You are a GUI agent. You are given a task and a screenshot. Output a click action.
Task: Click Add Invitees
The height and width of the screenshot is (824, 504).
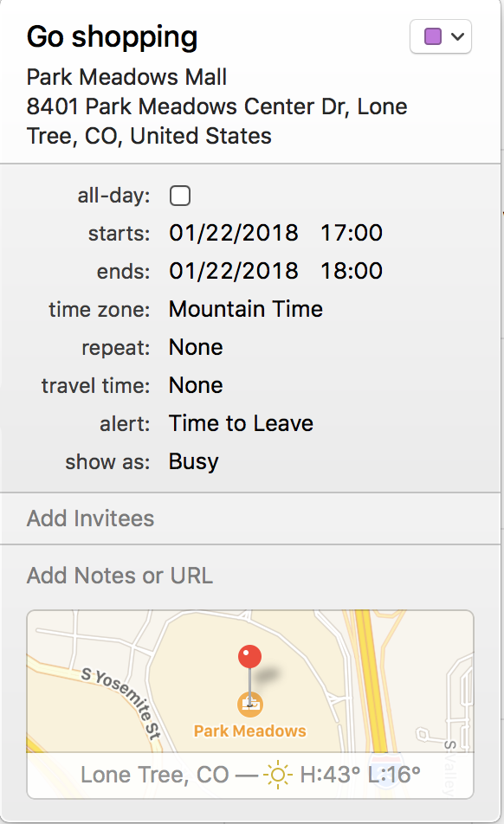(90, 518)
